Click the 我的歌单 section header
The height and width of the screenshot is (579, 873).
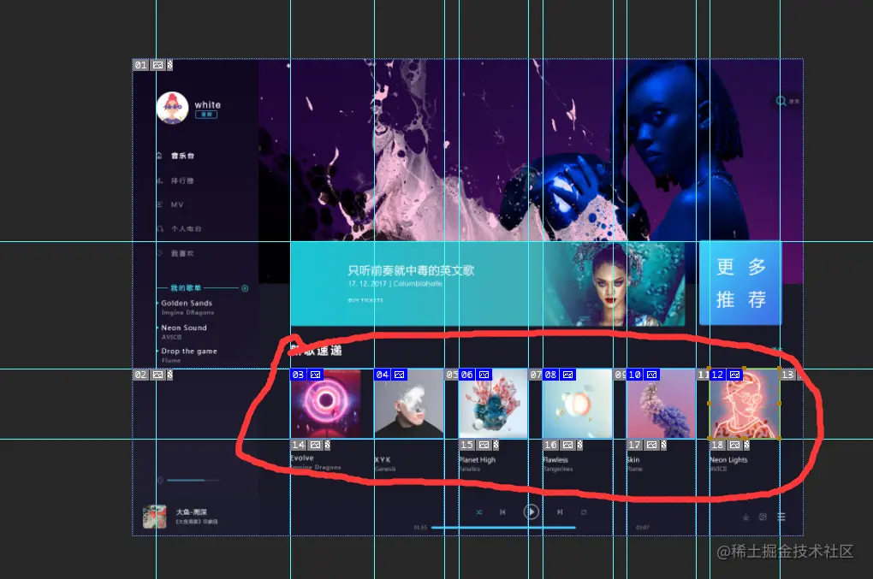click(186, 288)
